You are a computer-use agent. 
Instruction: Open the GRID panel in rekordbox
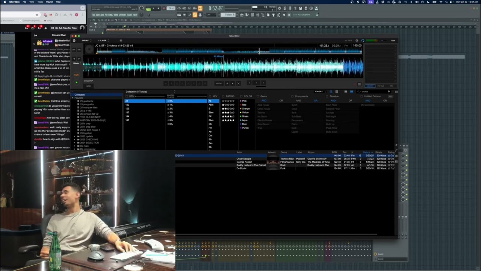(89, 86)
